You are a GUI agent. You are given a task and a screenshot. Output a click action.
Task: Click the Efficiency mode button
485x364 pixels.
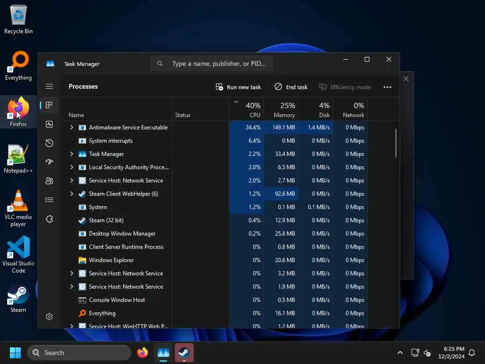[345, 87]
